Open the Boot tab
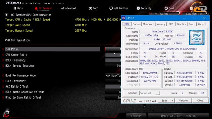 pos(169,8)
